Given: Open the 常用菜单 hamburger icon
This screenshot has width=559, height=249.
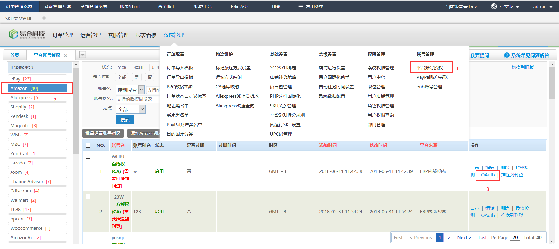Looking at the screenshot, I should click(301, 6).
